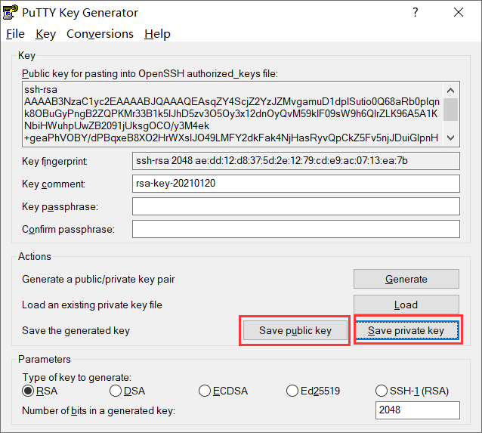This screenshot has height=433, width=482.
Task: Click the 'Confirm passphrase:' label
Action: pos(68,229)
